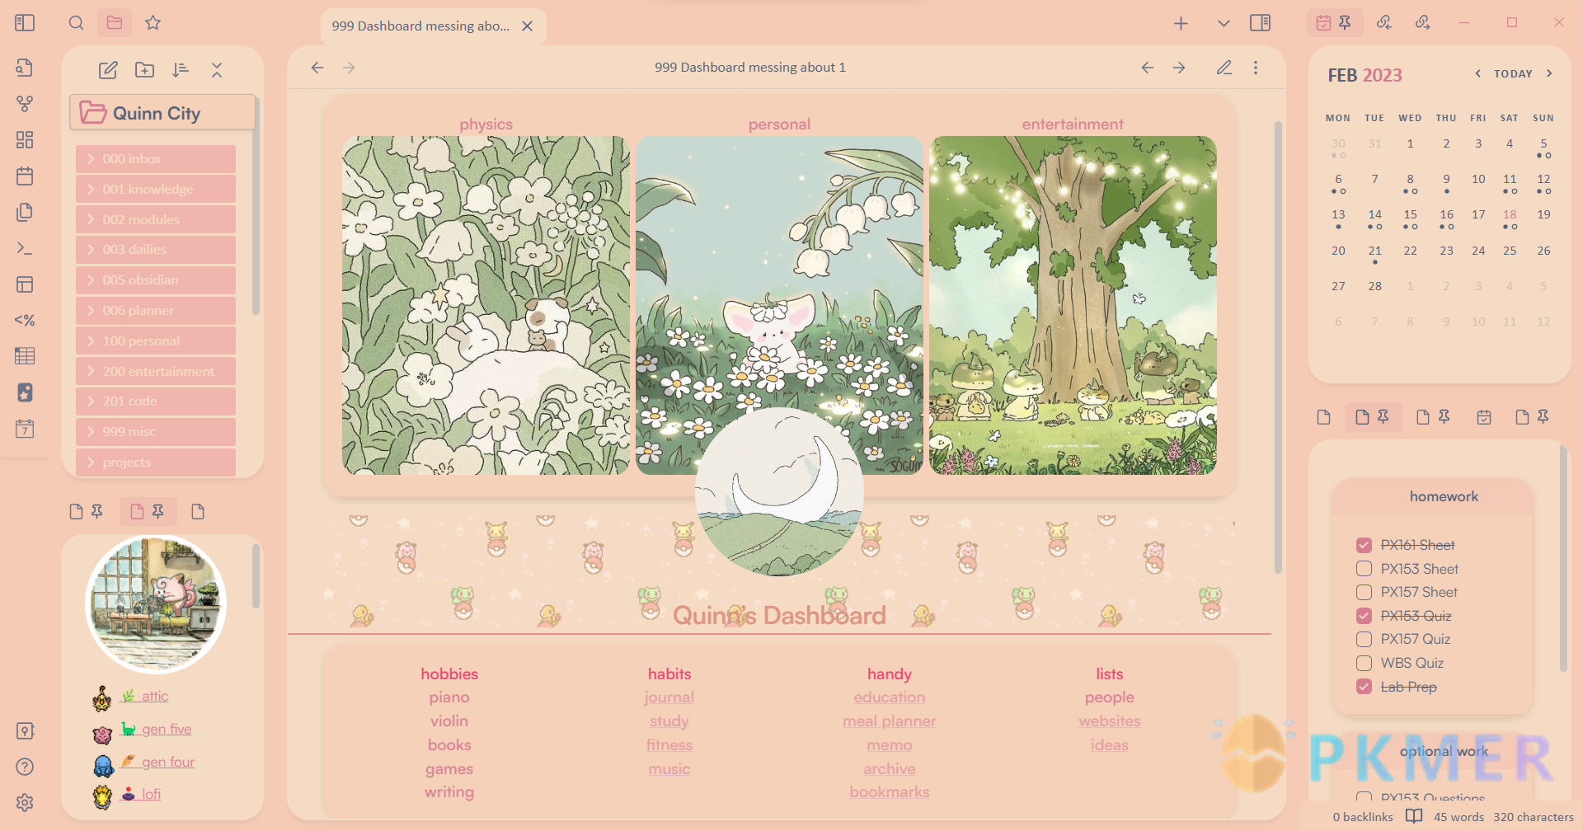Click the canvas grid ribbon icon
This screenshot has height=831, width=1583.
(x=25, y=140)
